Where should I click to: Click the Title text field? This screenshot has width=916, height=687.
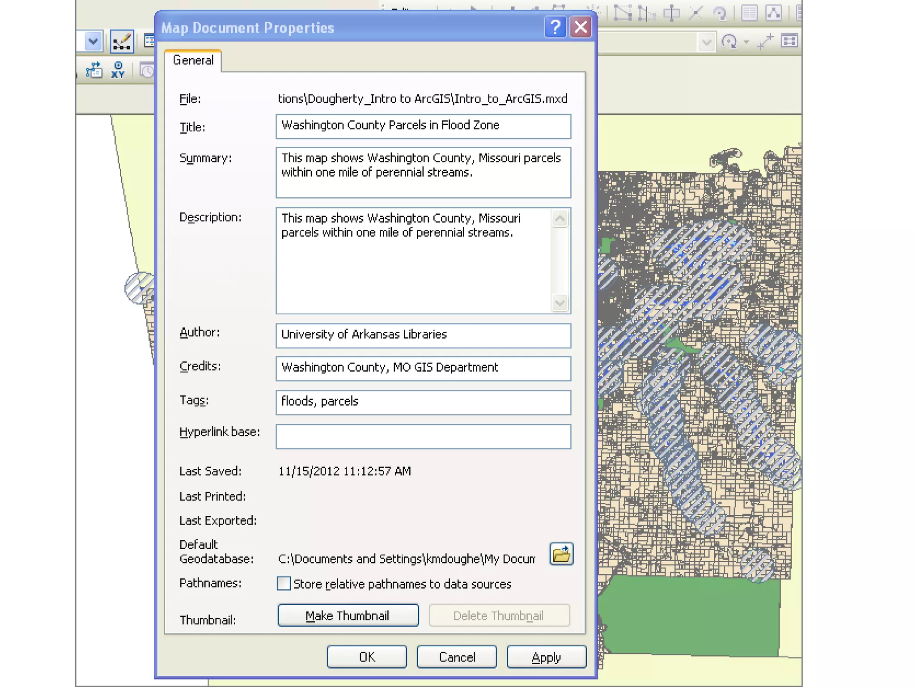[423, 126]
